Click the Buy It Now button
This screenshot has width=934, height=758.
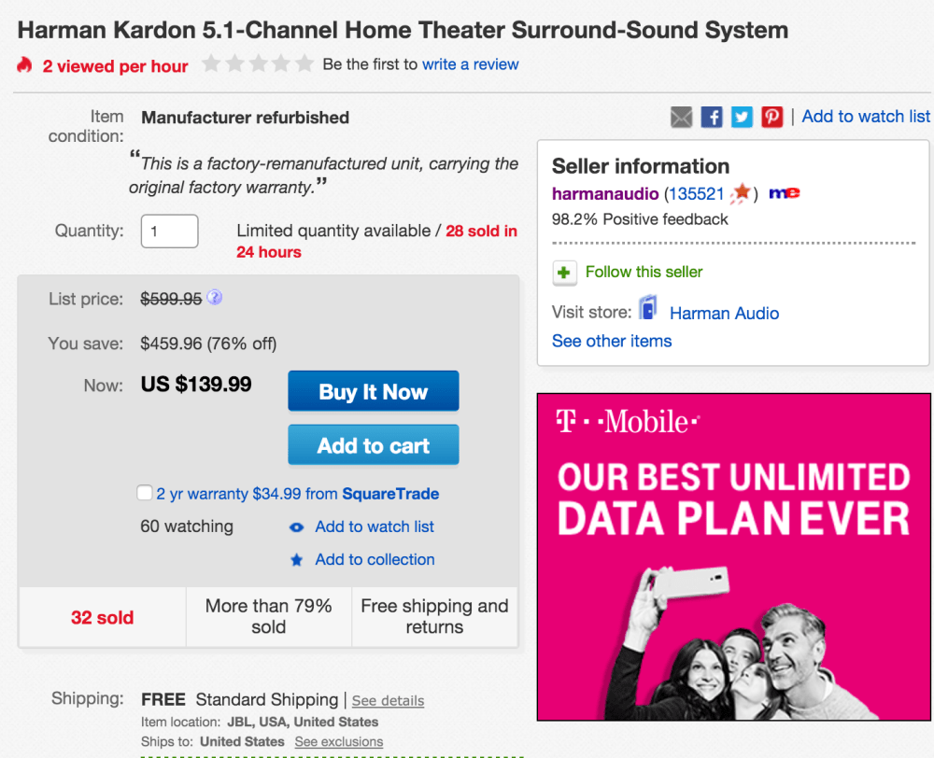(x=373, y=391)
